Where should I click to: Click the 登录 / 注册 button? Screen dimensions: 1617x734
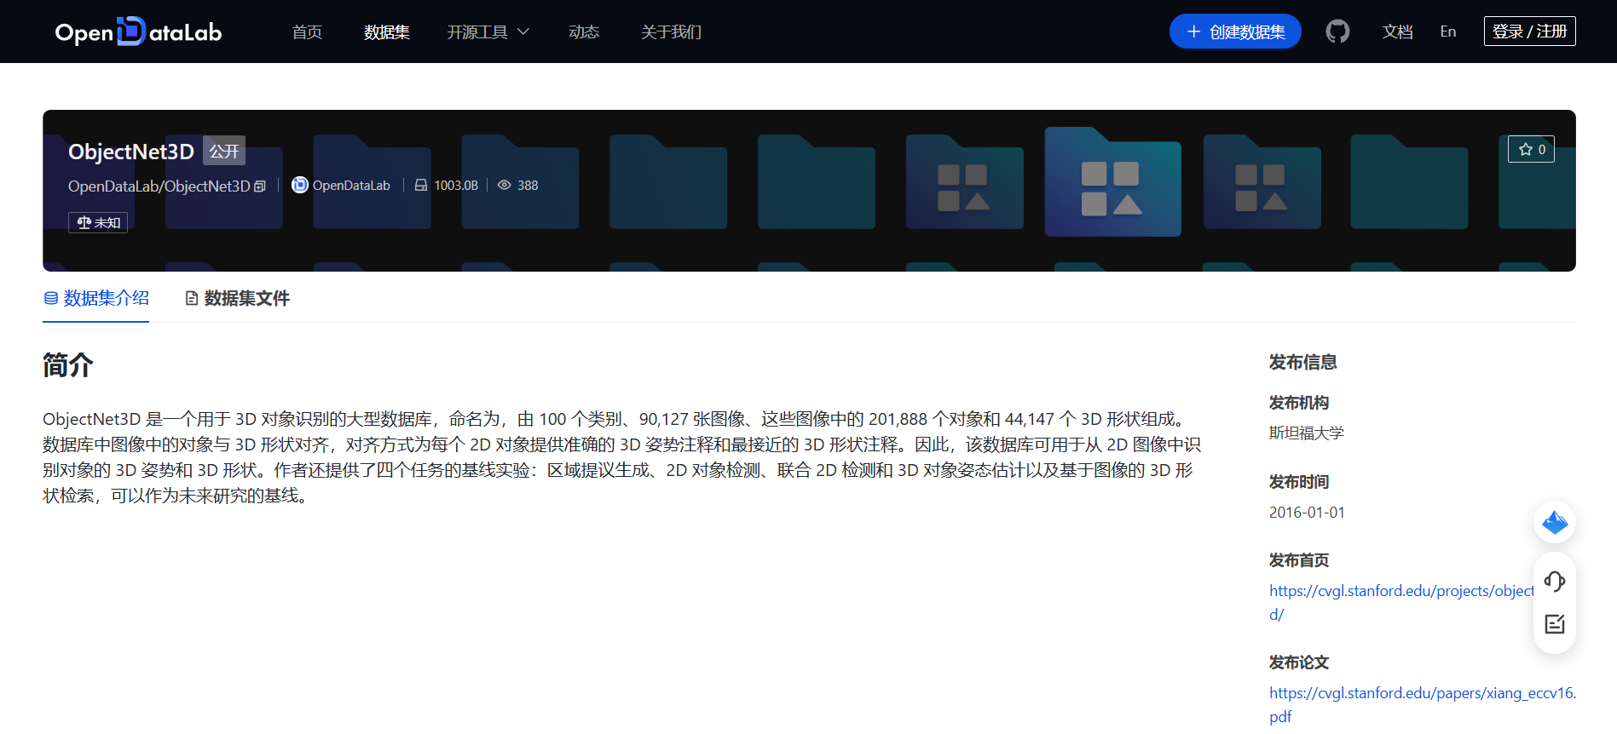pyautogui.click(x=1529, y=32)
